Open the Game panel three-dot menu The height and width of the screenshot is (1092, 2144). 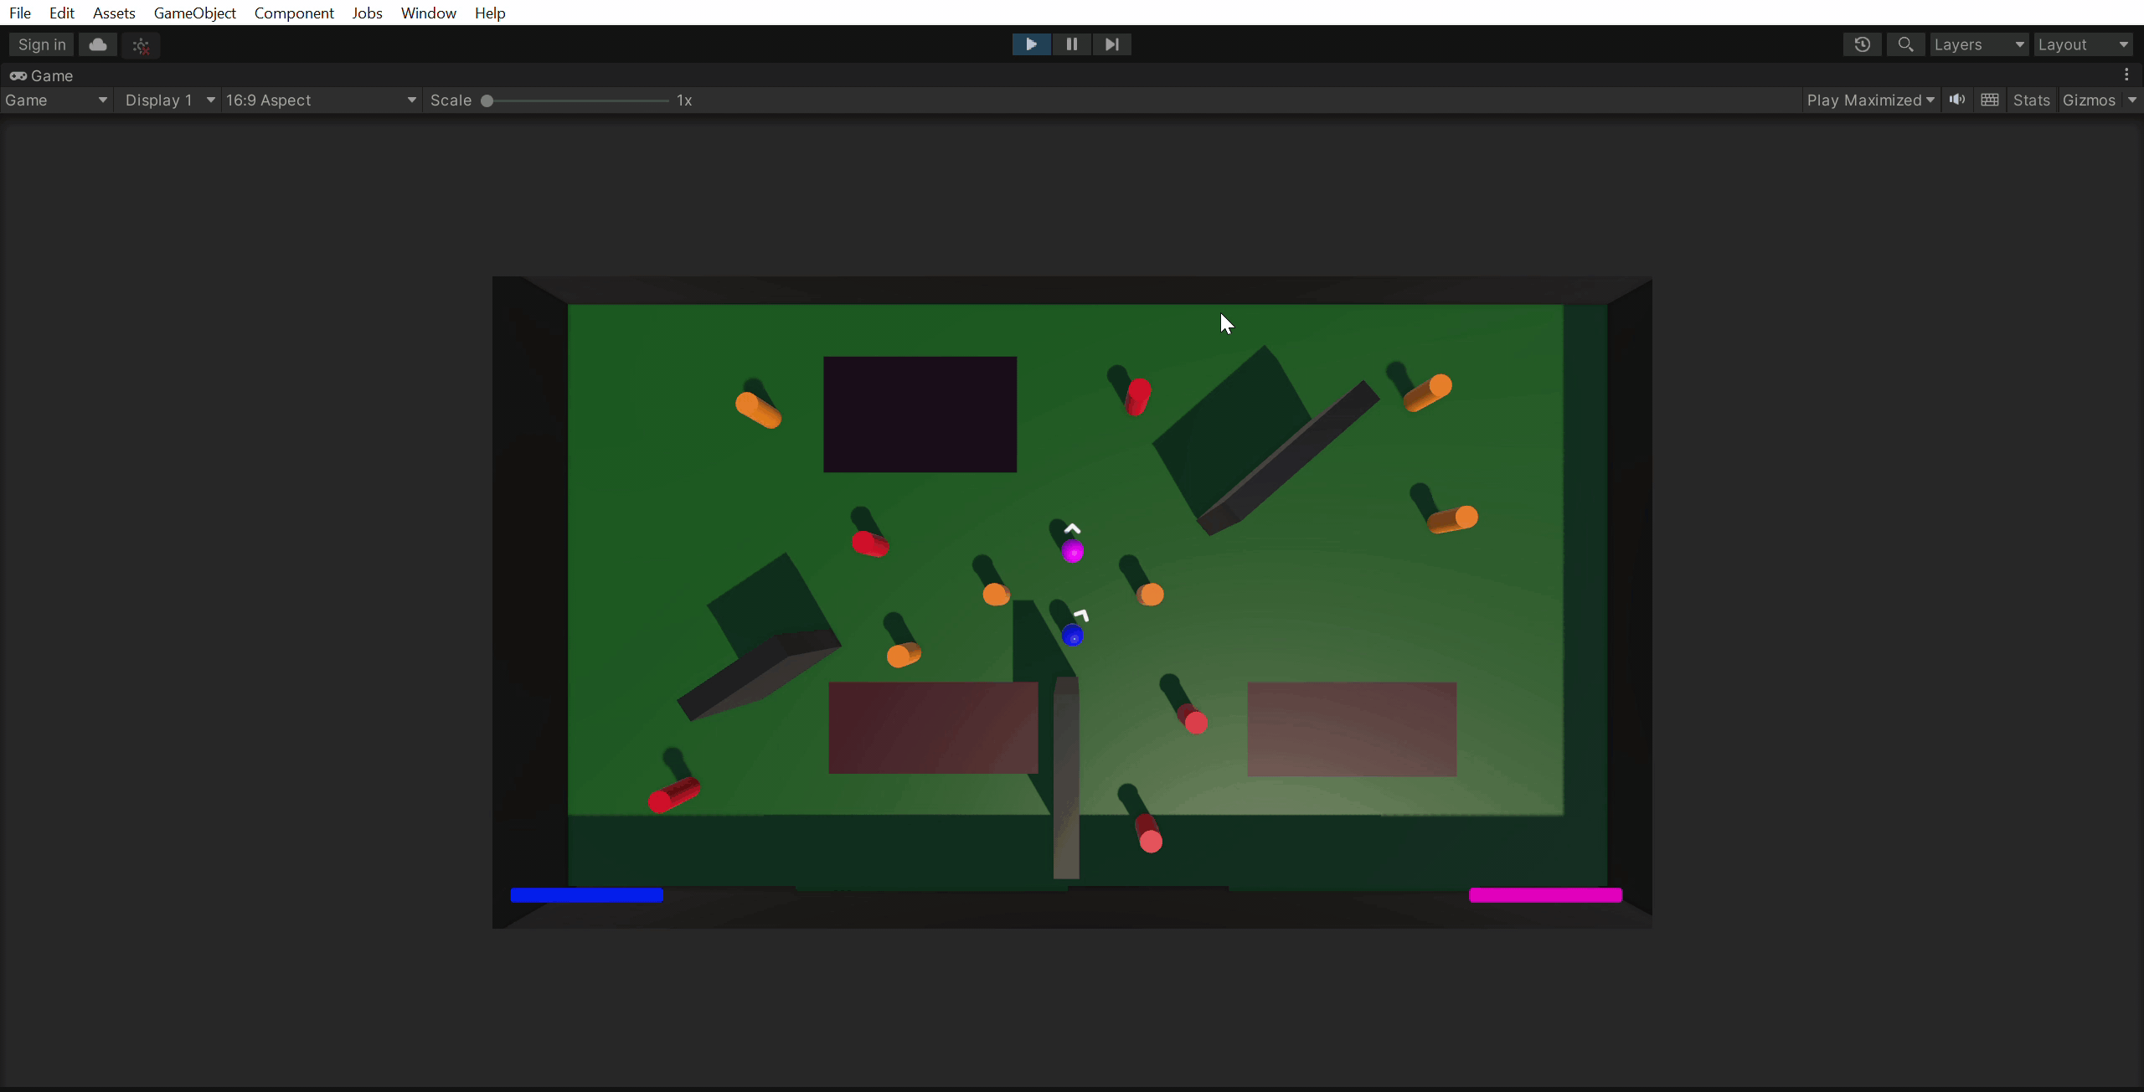coord(2126,75)
